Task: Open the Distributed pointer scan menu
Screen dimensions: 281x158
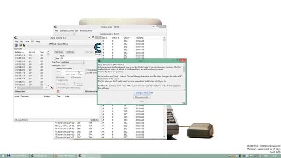Action: click(69, 31)
